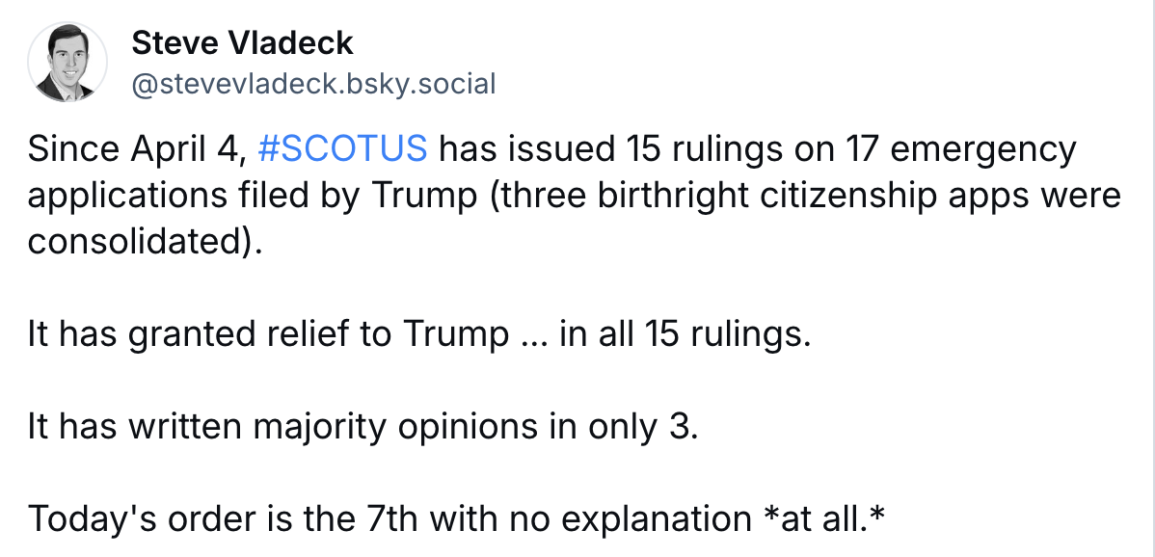Click the word "consolidated)."

click(x=146, y=242)
